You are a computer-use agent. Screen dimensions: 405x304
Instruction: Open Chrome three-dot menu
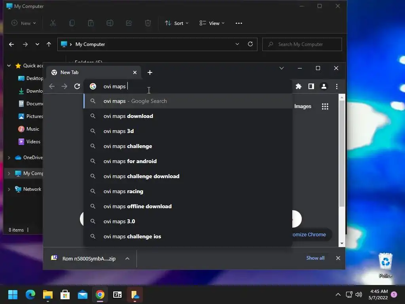[x=337, y=86]
